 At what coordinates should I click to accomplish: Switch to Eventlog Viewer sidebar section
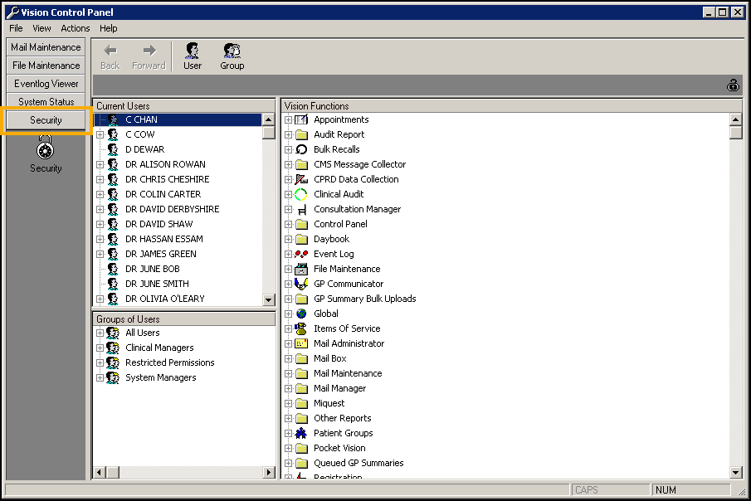tap(46, 84)
